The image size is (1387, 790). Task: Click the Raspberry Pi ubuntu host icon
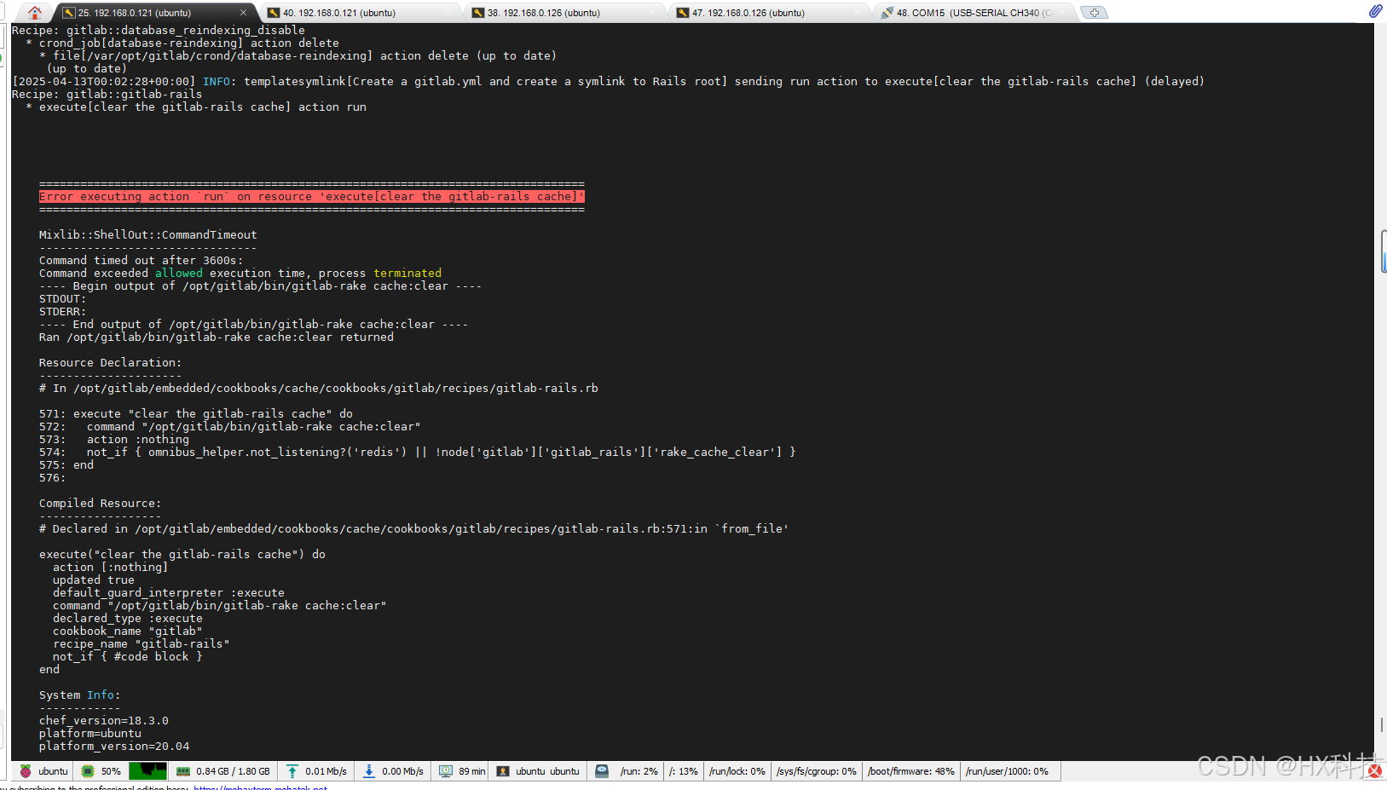point(26,771)
